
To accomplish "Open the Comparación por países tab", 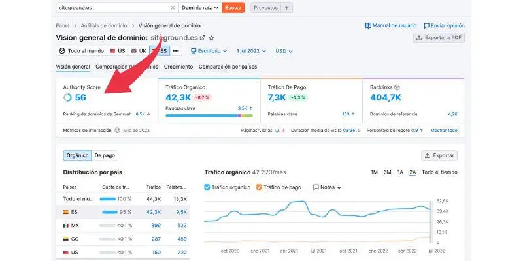I will (x=228, y=67).
